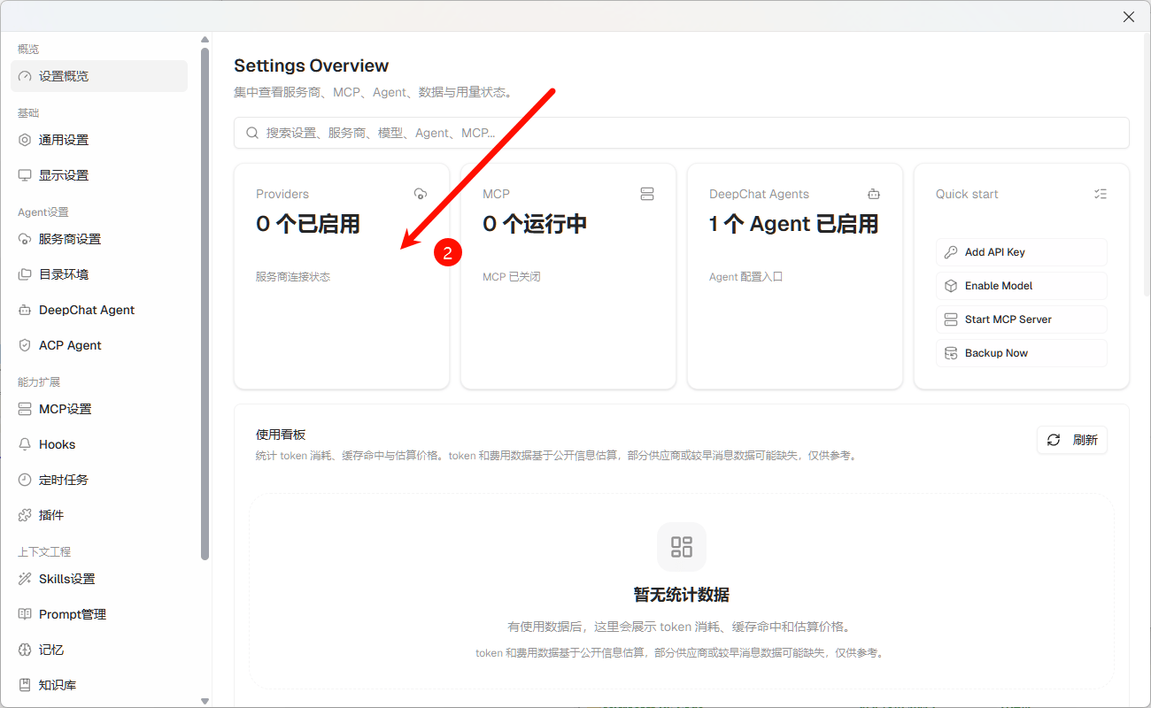Click the bell icon beside Hooks
The image size is (1151, 708).
point(25,444)
